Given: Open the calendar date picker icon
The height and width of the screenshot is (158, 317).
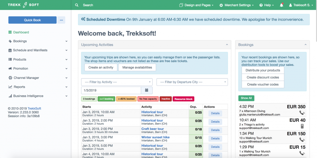Looking at the screenshot, I should click(x=146, y=90).
